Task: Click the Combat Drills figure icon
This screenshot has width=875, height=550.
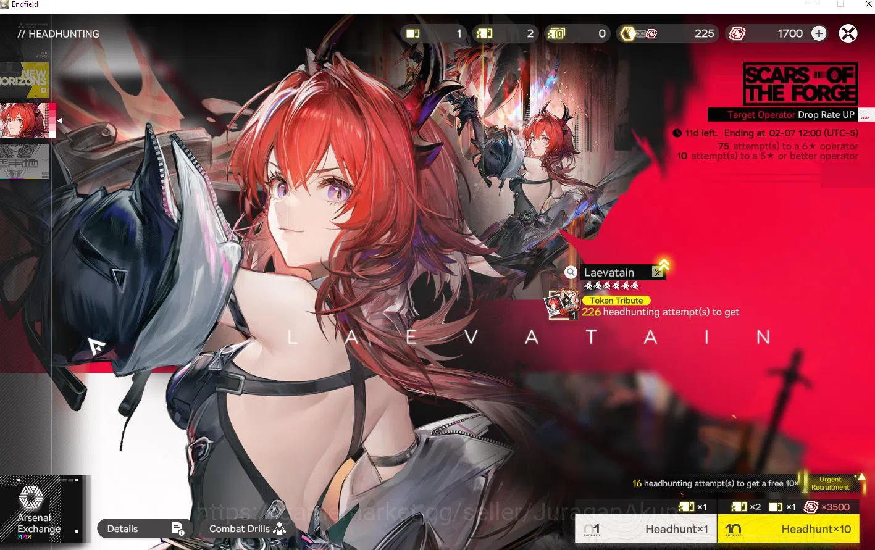Action: (x=279, y=528)
